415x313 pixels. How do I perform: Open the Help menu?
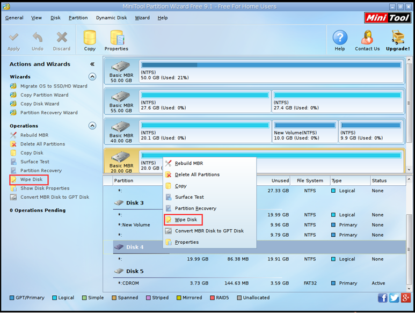pos(163,18)
